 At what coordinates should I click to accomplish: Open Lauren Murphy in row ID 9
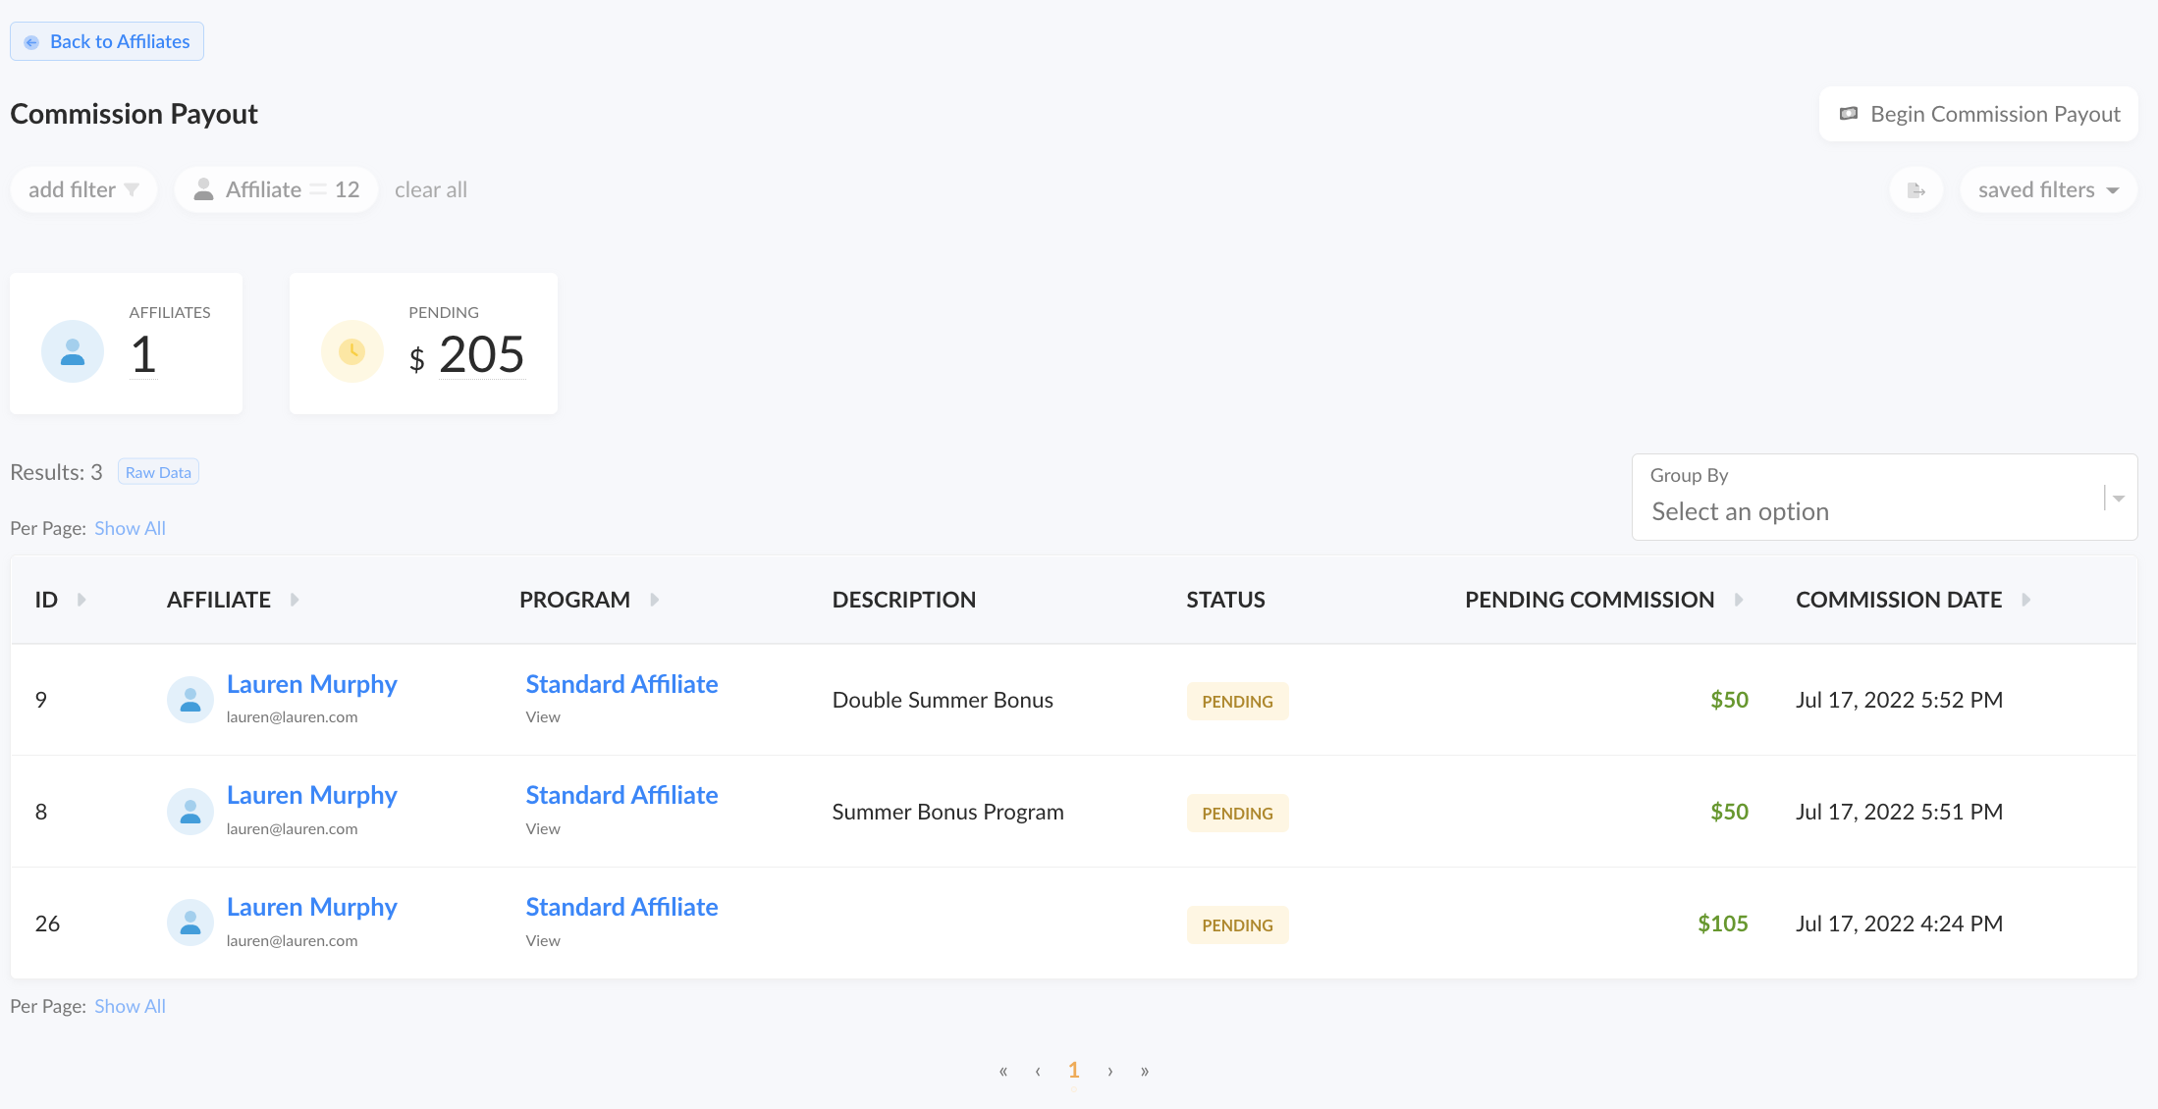(311, 684)
